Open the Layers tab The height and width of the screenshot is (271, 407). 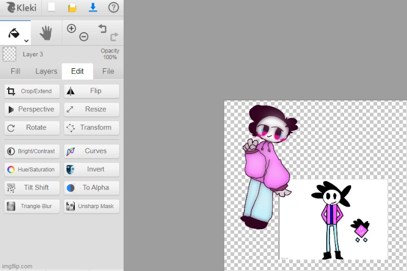point(46,71)
